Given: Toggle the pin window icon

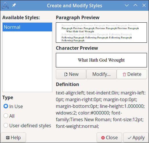Looking at the screenshot, I should [14, 5].
